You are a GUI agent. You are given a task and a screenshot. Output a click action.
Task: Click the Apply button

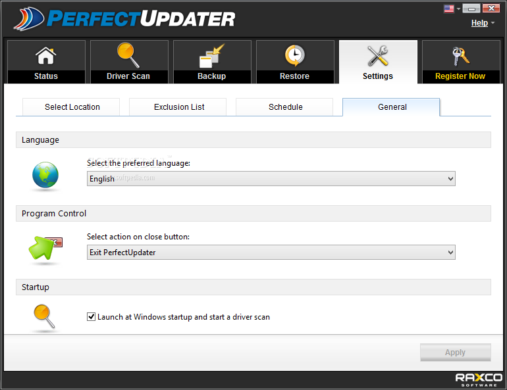[x=455, y=353]
